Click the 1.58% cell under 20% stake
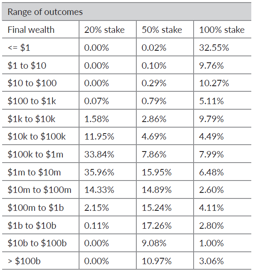Viewport: 253px width, 271px height. tap(97, 119)
